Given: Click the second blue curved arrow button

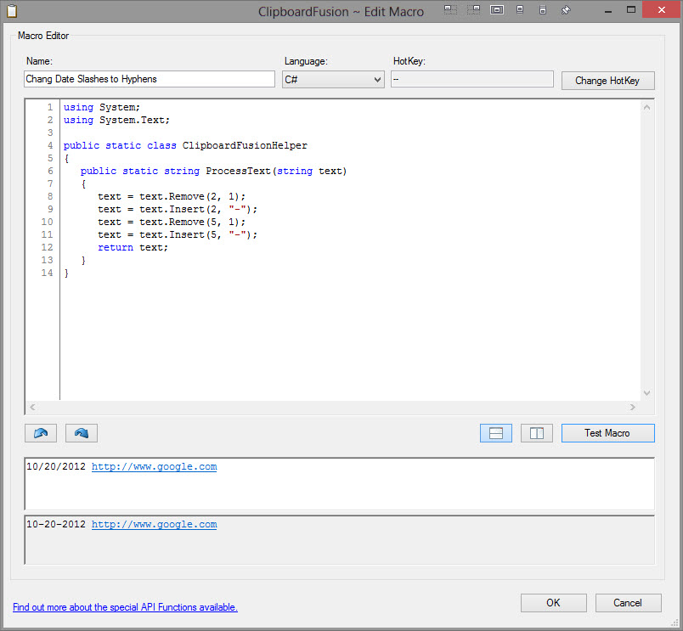Looking at the screenshot, I should (x=82, y=433).
